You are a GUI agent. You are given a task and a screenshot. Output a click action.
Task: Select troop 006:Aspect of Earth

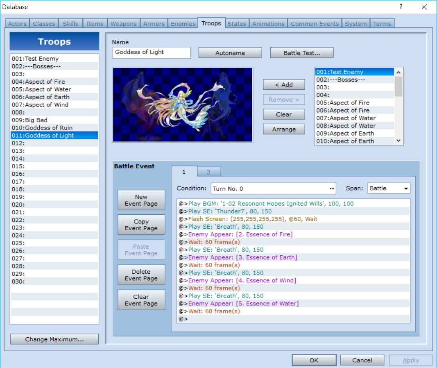coord(54,97)
